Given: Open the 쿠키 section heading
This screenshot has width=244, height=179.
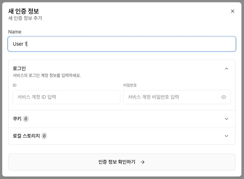Looking at the screenshot, I should [x=17, y=119].
